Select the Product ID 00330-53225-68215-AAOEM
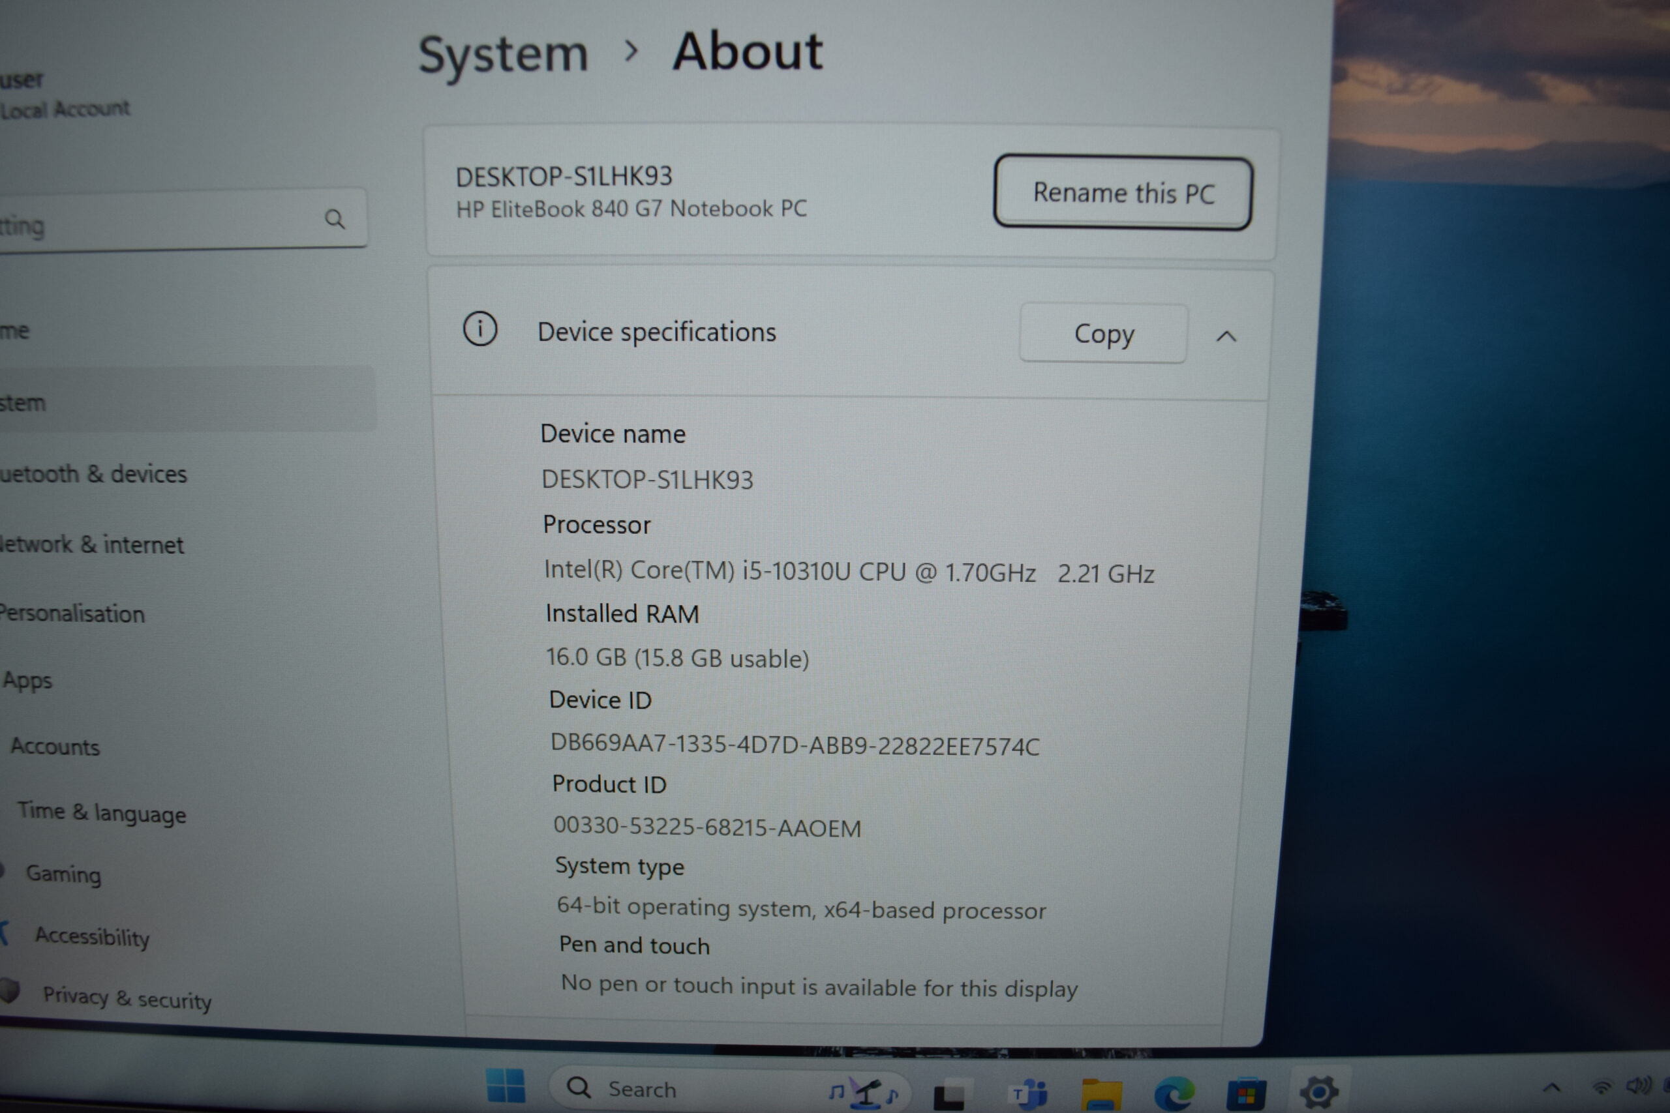The image size is (1670, 1113). pyautogui.click(x=707, y=827)
